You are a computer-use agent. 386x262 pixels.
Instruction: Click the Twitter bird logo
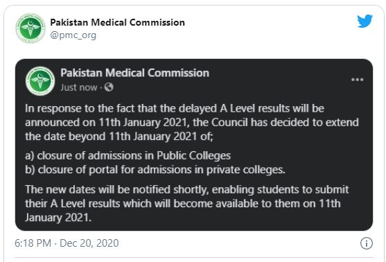pos(365,21)
